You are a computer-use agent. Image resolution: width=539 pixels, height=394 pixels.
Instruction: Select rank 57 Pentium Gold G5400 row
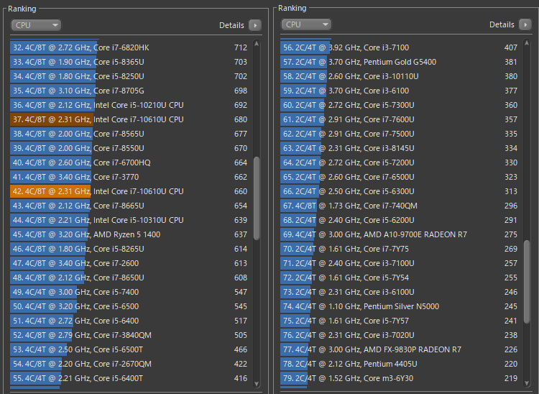[400, 62]
